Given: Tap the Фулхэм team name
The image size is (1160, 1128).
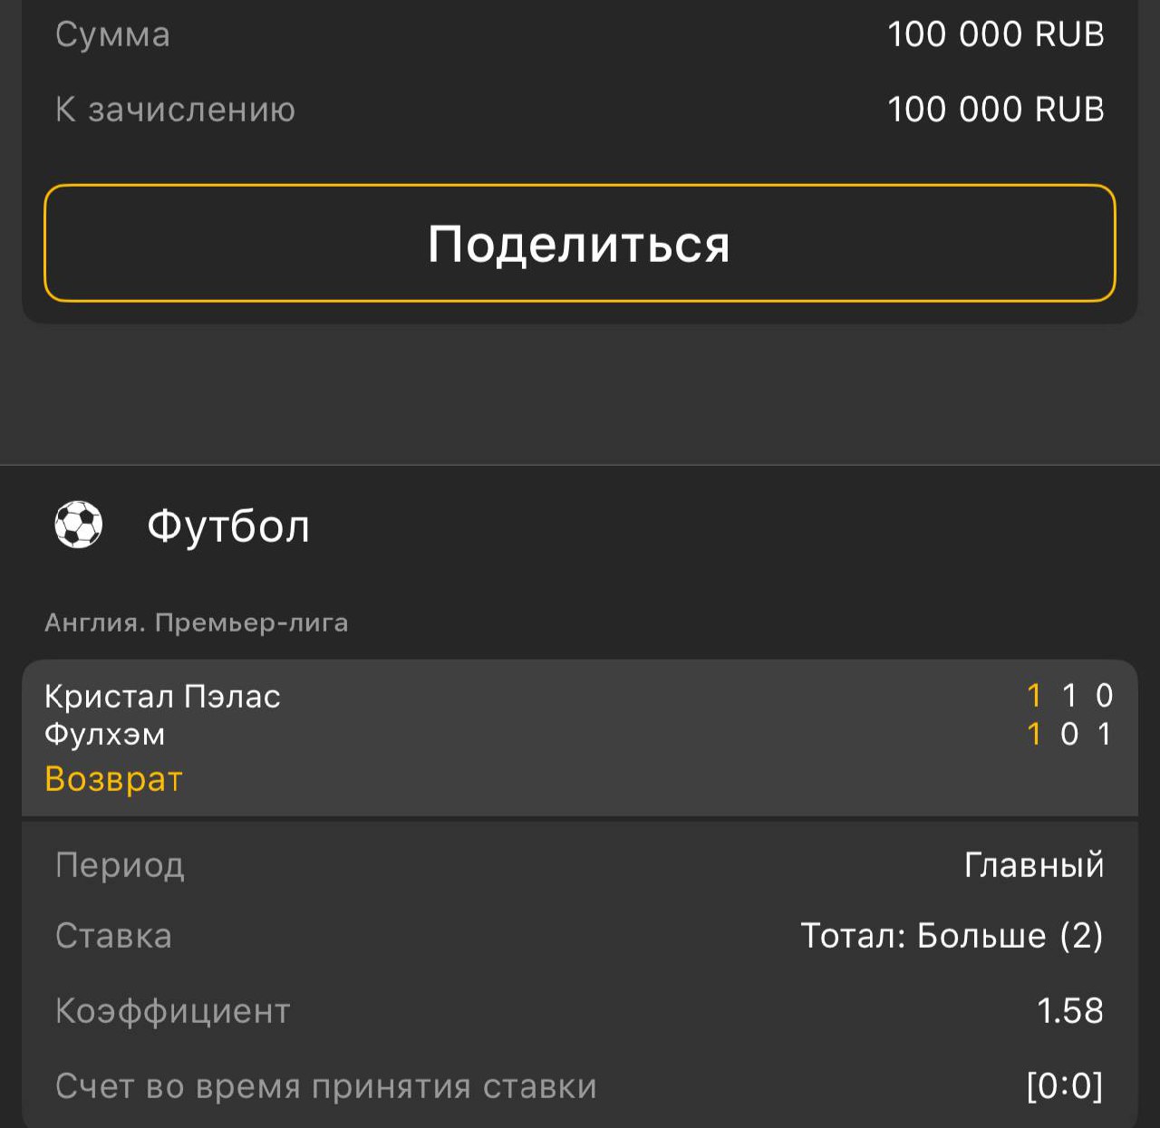Looking at the screenshot, I should [x=105, y=734].
